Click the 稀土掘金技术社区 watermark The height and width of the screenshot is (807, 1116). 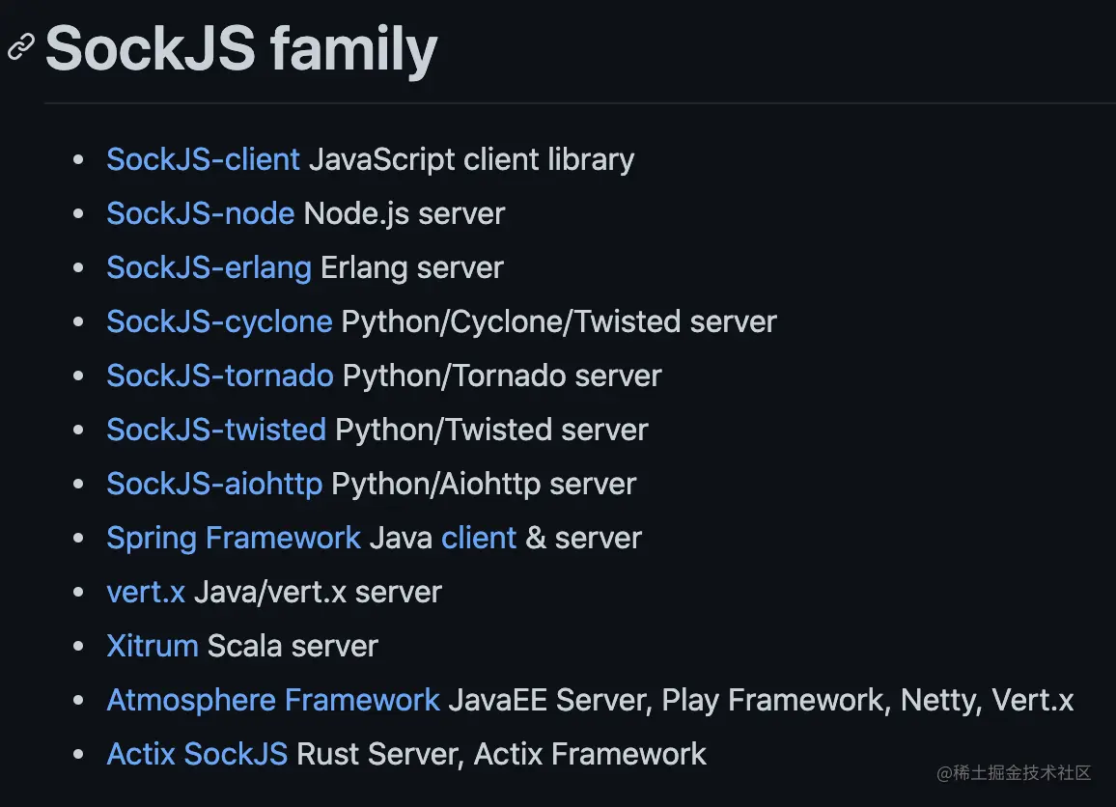[x=1014, y=773]
